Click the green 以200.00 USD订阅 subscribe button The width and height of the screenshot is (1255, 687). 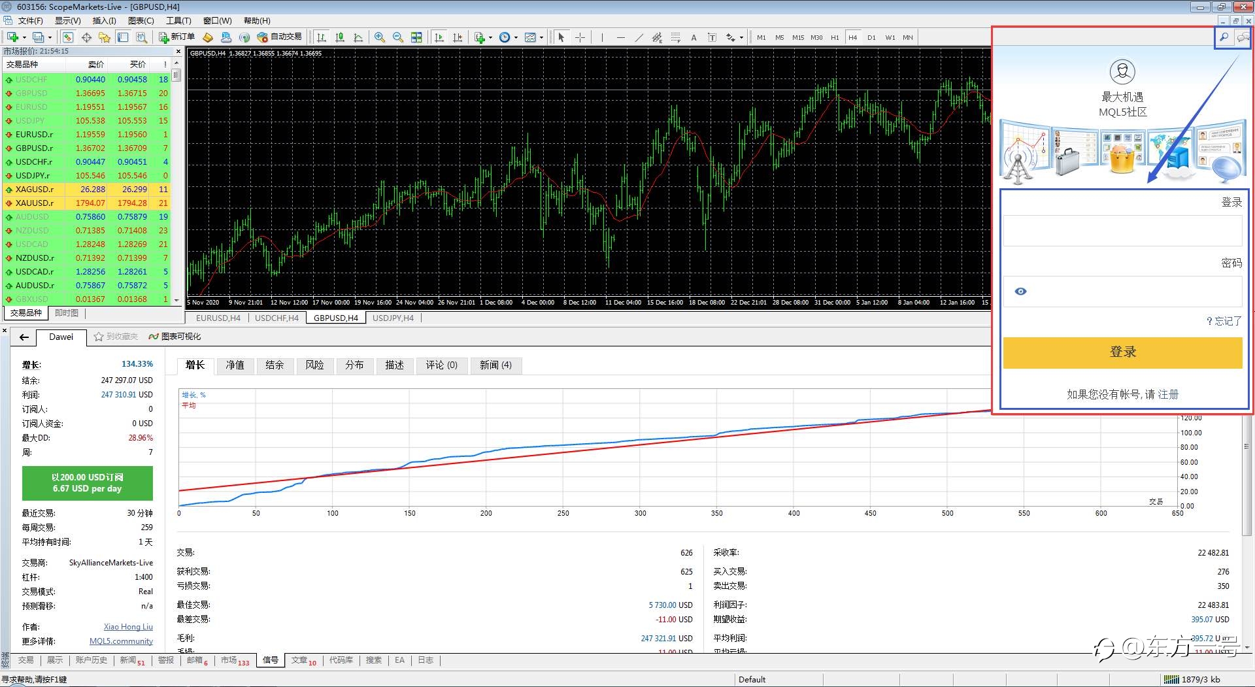pos(88,483)
